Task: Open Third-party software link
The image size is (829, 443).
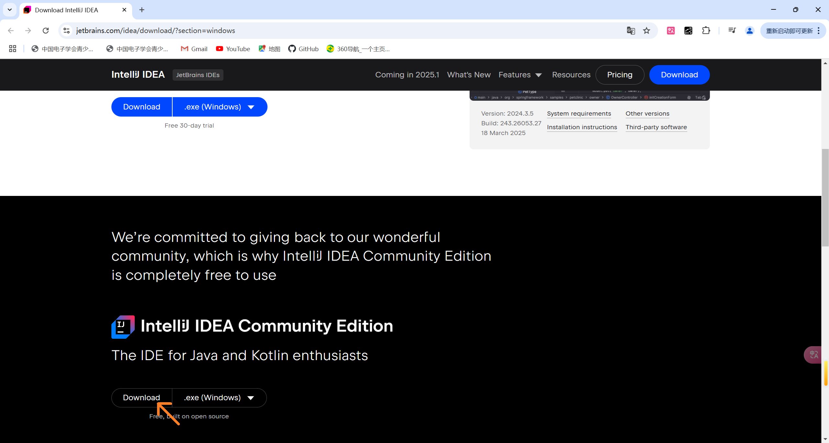Action: tap(656, 127)
